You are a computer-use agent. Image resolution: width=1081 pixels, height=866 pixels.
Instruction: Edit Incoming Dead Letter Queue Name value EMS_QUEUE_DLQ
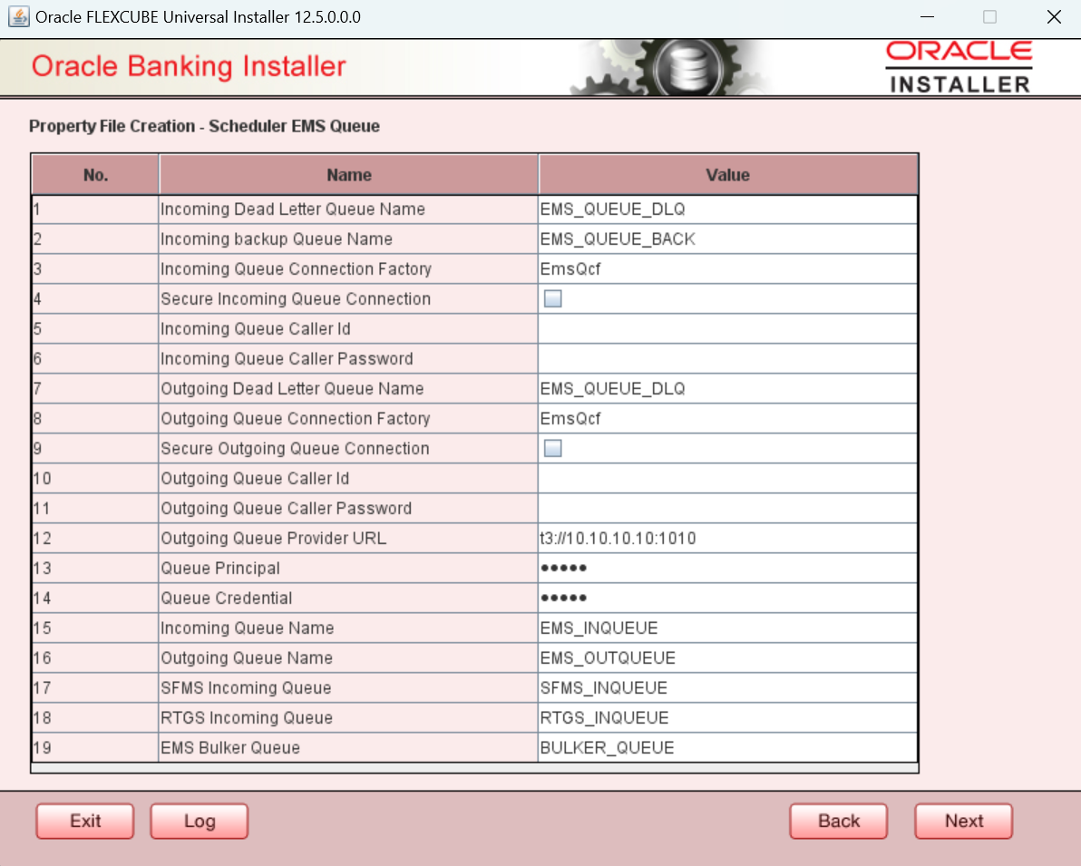(727, 209)
